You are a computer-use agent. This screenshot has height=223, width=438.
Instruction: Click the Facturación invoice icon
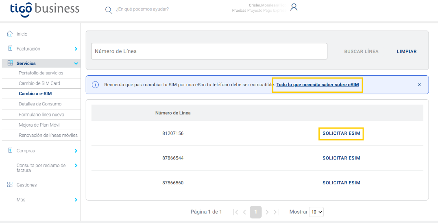click(10, 48)
